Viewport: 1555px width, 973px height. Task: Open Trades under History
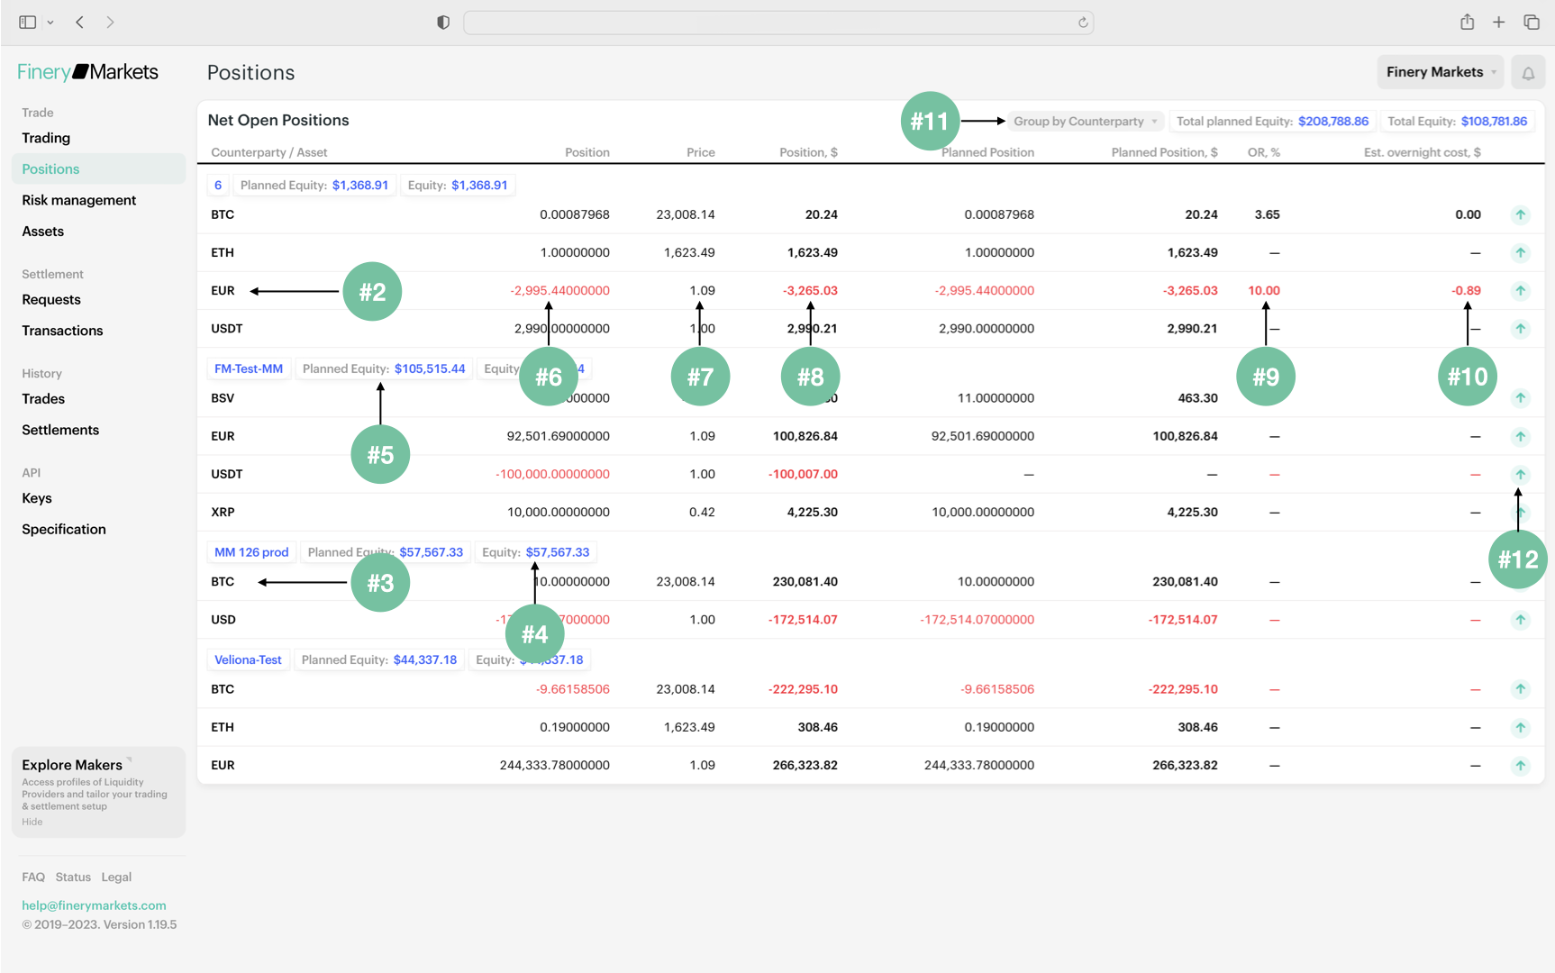(43, 398)
